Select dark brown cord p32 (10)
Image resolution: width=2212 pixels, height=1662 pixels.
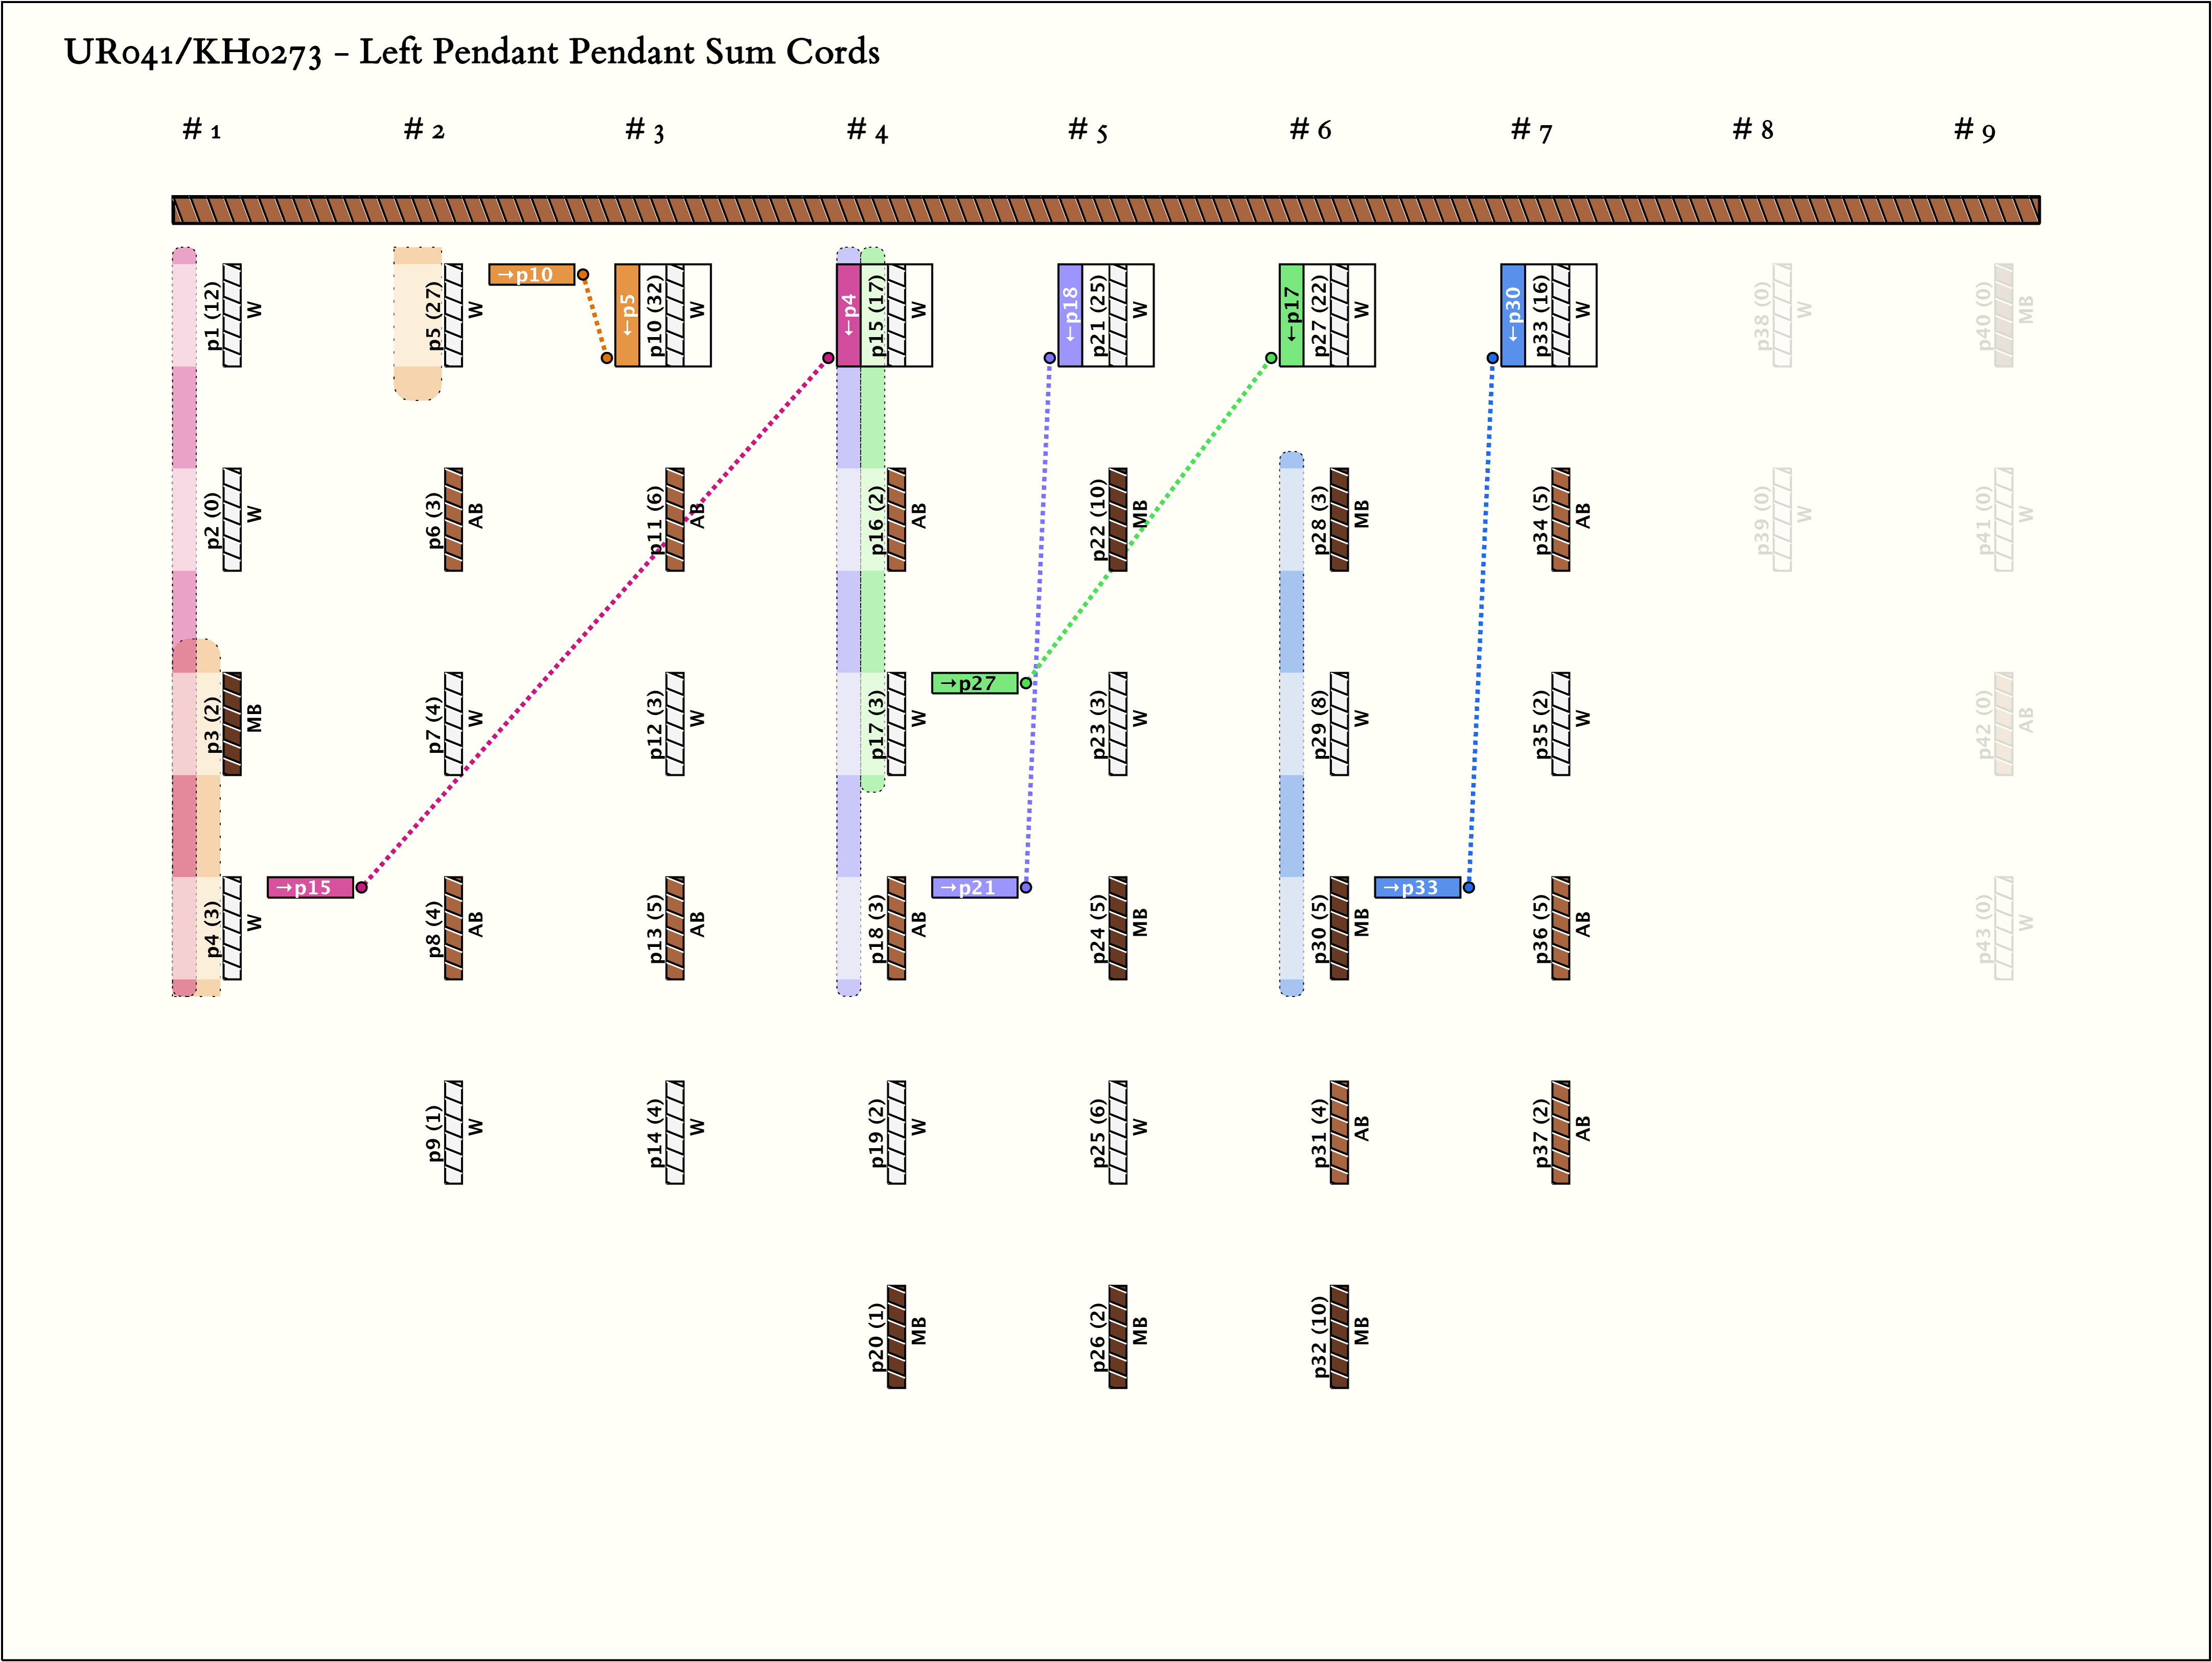click(x=1339, y=1336)
